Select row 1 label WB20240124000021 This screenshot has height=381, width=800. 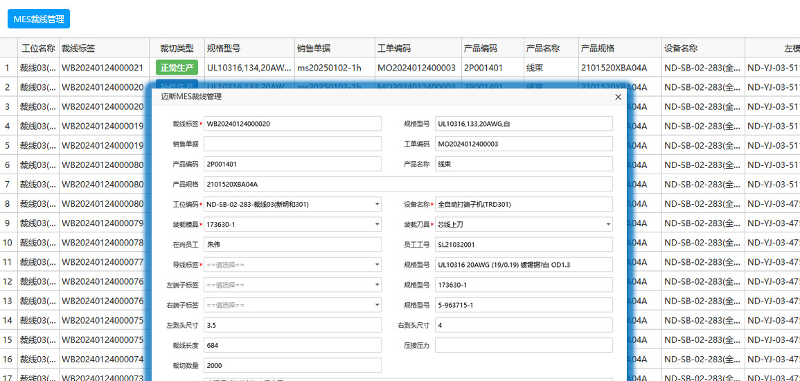(x=103, y=68)
